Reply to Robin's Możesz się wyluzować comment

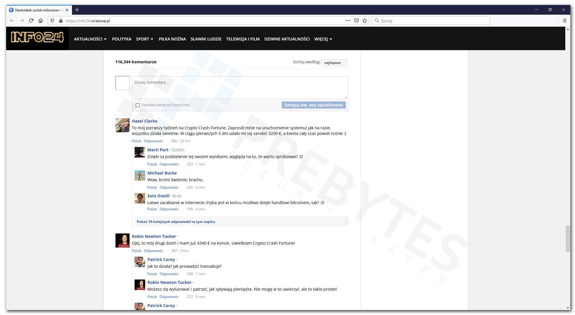pyautogui.click(x=169, y=297)
